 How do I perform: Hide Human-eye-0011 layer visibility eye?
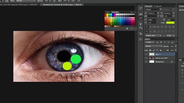(x=146, y=58)
